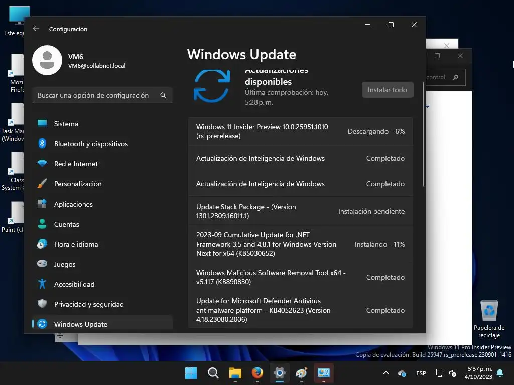This screenshot has width=514, height=385.
Task: Open Personalización section
Action: (102, 183)
